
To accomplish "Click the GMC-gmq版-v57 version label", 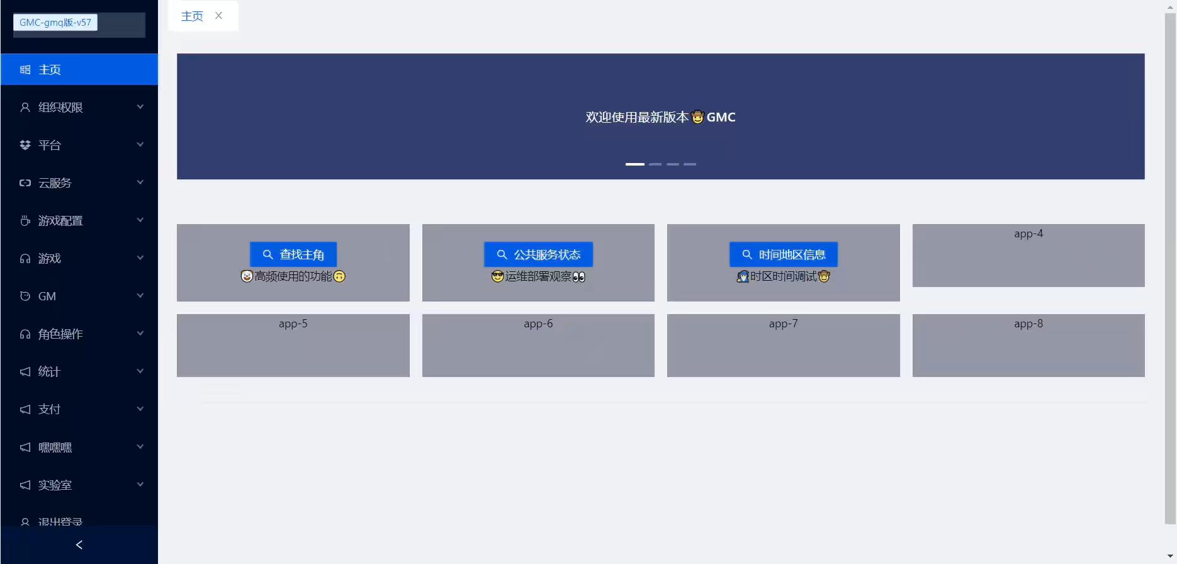I will 55,23.
